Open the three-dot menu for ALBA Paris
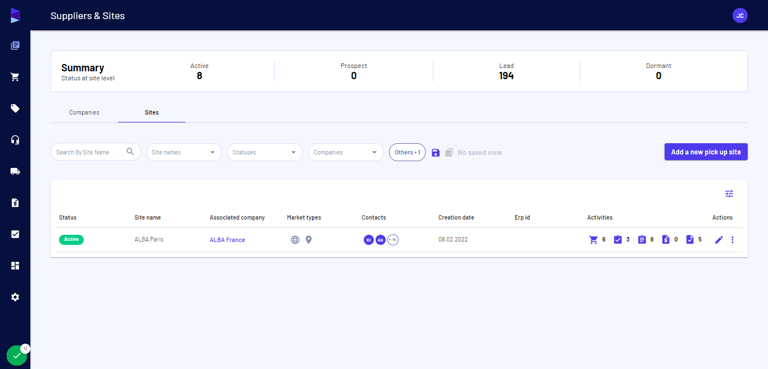Viewport: 768px width, 369px height. pos(733,240)
